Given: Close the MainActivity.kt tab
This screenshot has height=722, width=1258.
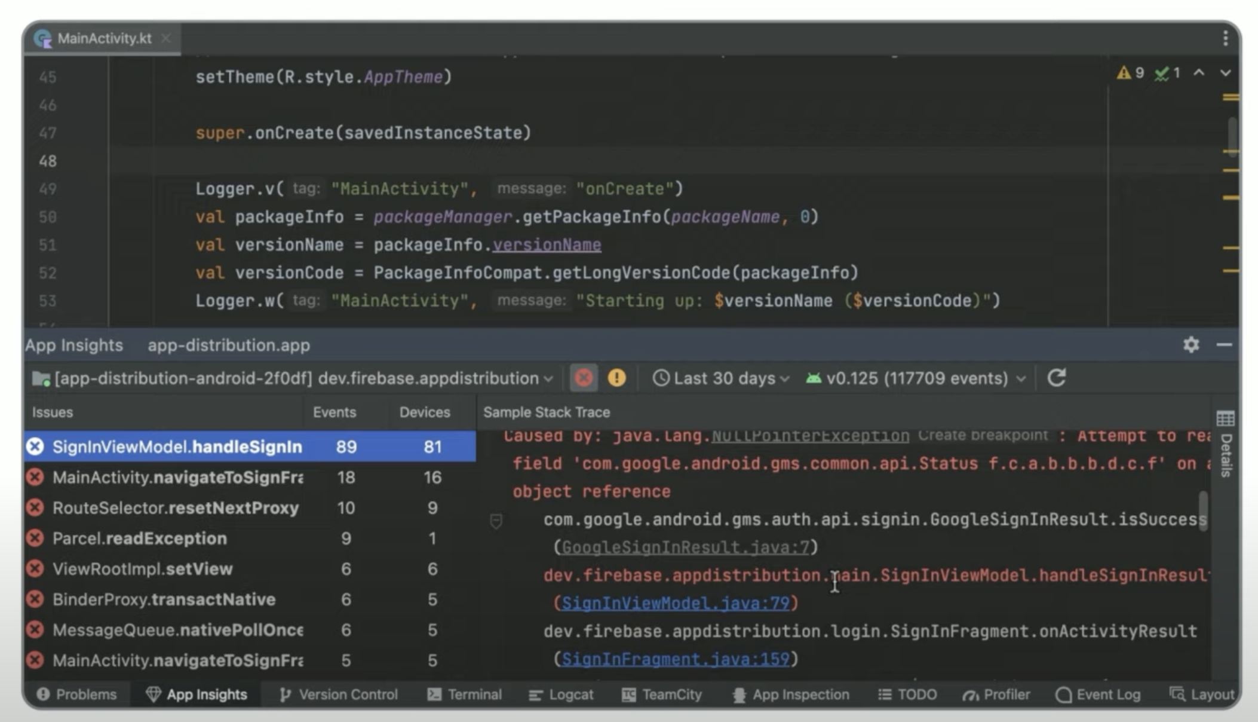Looking at the screenshot, I should [166, 38].
